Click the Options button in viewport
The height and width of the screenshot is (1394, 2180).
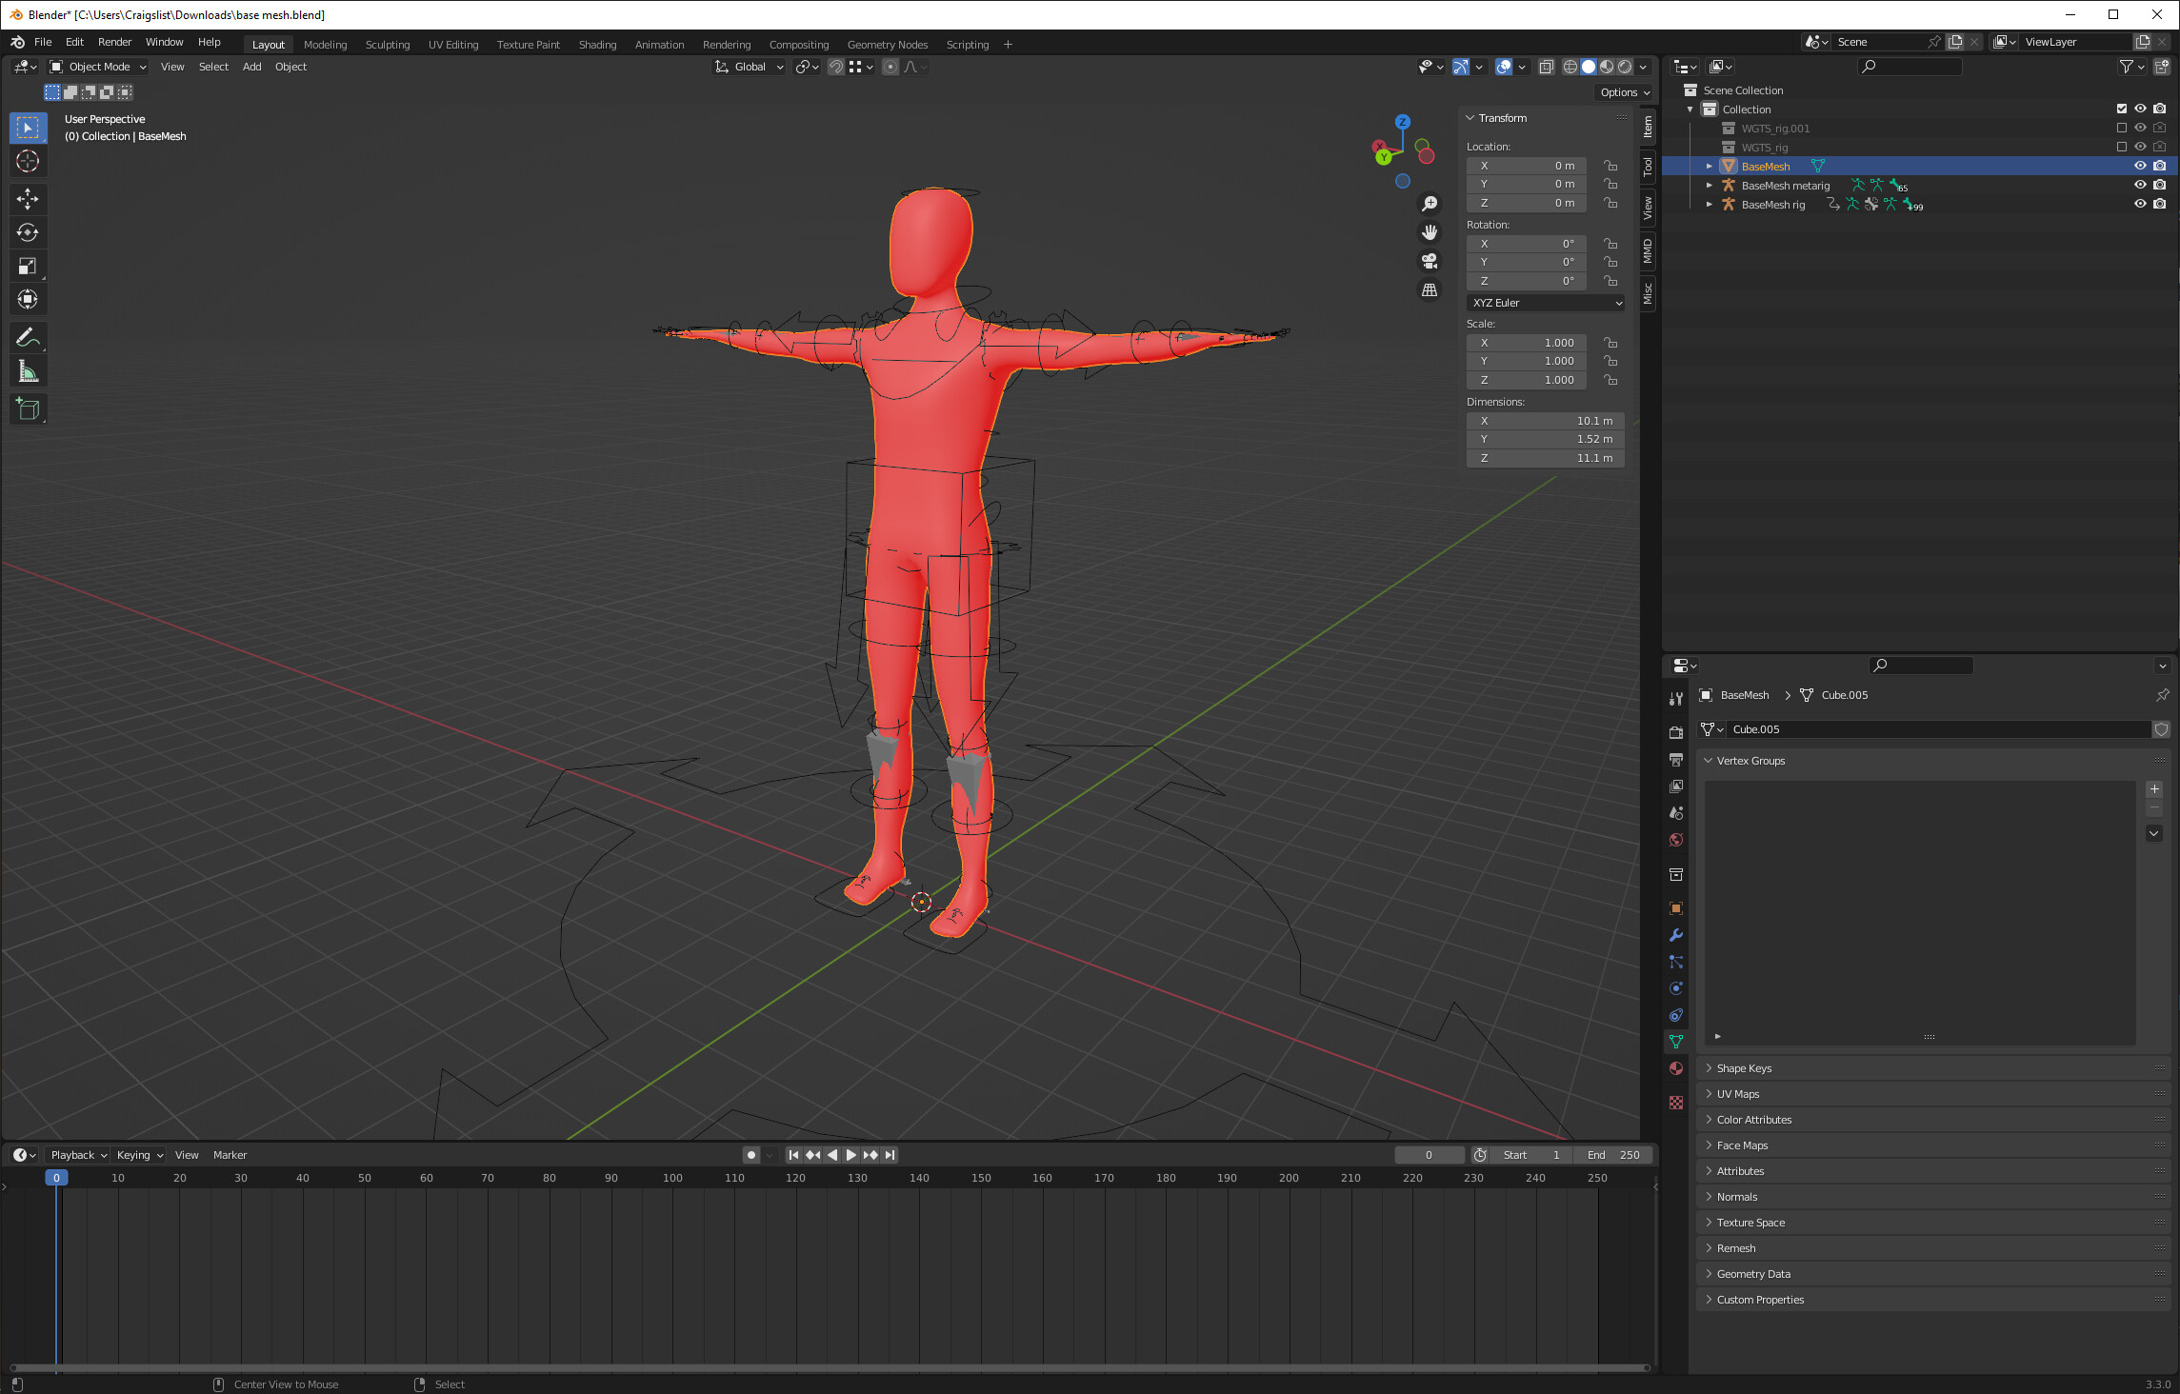(1625, 92)
